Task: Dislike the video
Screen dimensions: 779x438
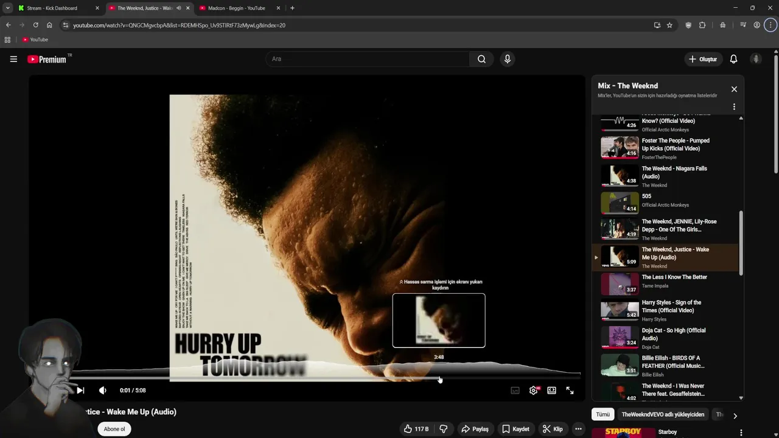Action: pos(443,429)
